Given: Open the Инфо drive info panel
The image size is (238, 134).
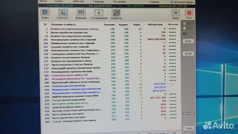Looking at the screenshot, I should [45, 14].
